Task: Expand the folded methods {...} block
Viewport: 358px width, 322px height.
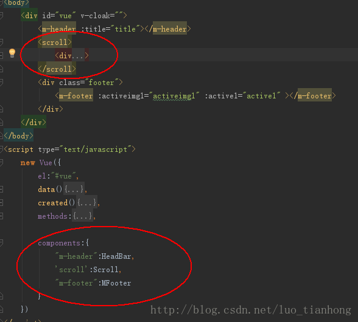Action: 82,216
